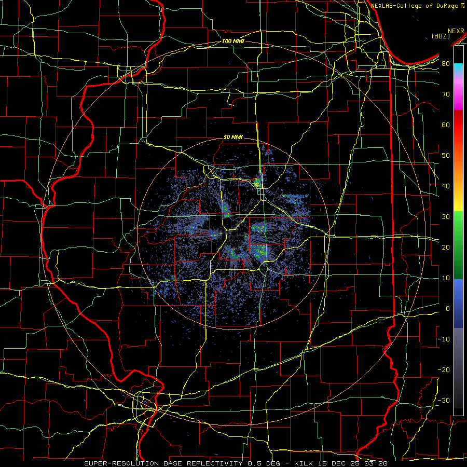Click the "[dBZ]" units label
The width and height of the screenshot is (467, 467).
point(441,36)
